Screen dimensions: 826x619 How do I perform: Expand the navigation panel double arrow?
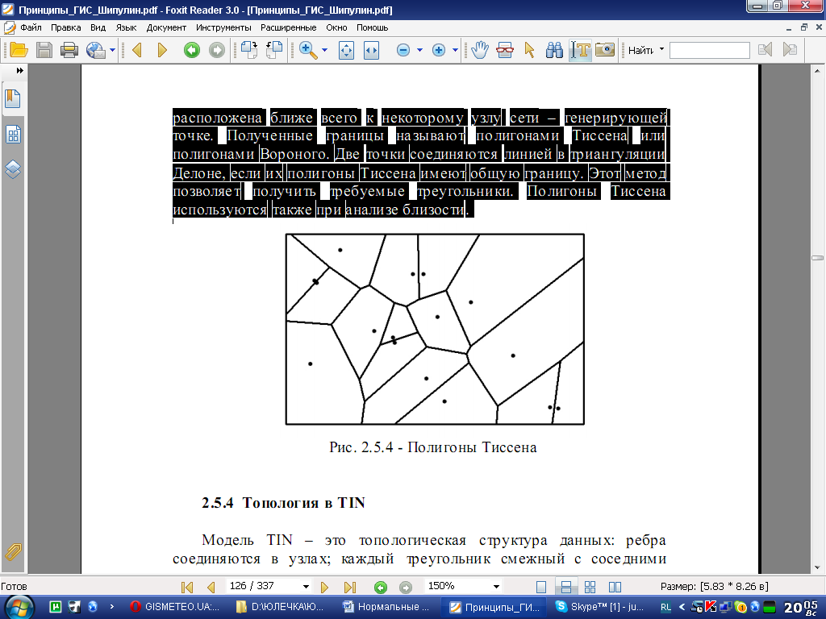point(19,71)
